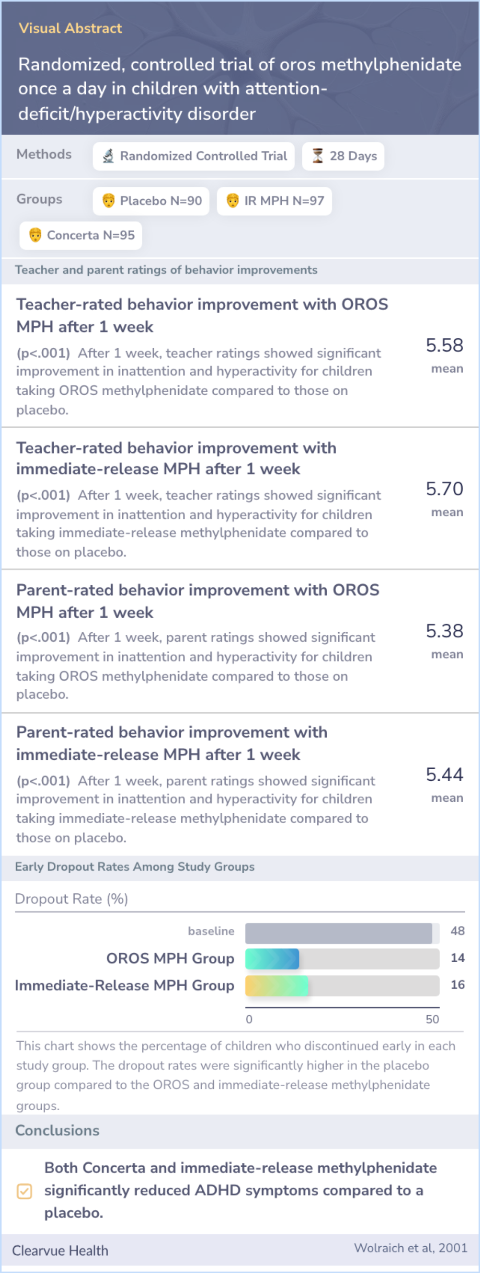Click the Immediate-Release MPH Group yellow-green bar
480x1273 pixels.
click(x=276, y=985)
